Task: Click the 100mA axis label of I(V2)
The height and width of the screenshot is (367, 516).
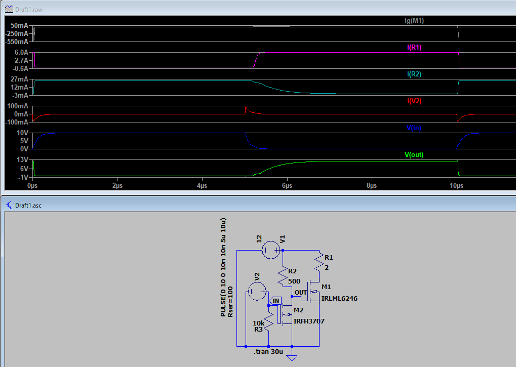Action: (18, 106)
